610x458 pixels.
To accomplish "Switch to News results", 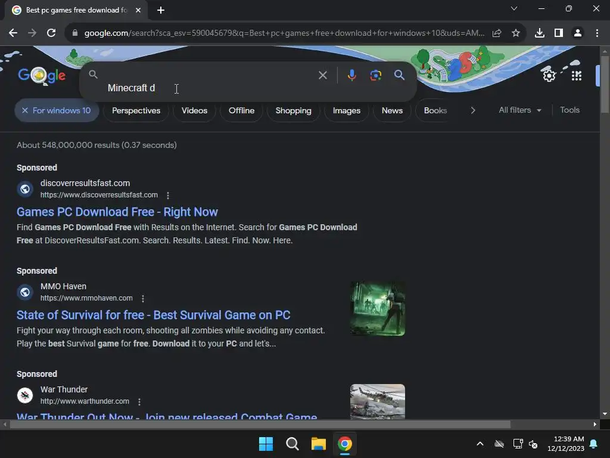I will point(392,110).
